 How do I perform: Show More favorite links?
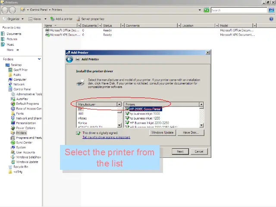[13, 50]
